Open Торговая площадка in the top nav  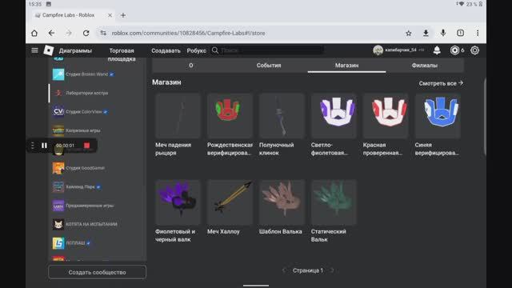point(122,54)
